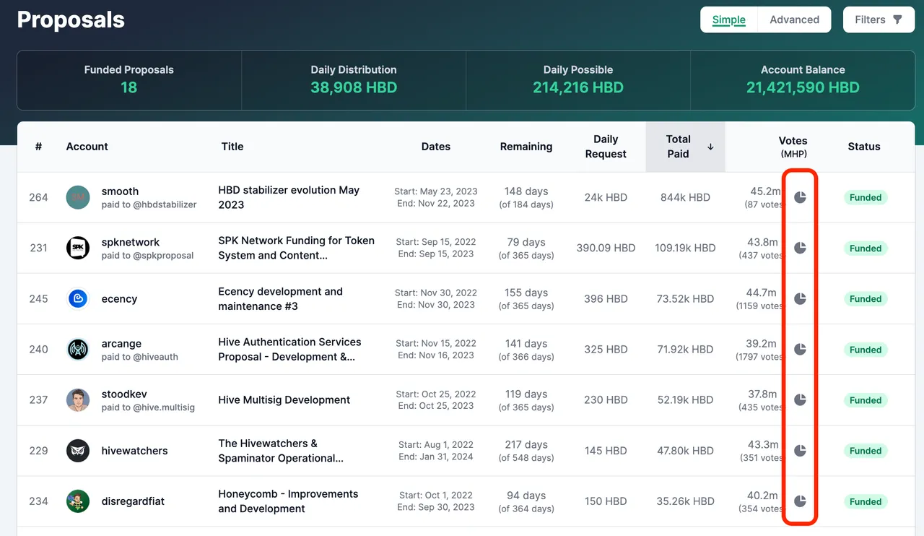Sort by Dates column

436,147
